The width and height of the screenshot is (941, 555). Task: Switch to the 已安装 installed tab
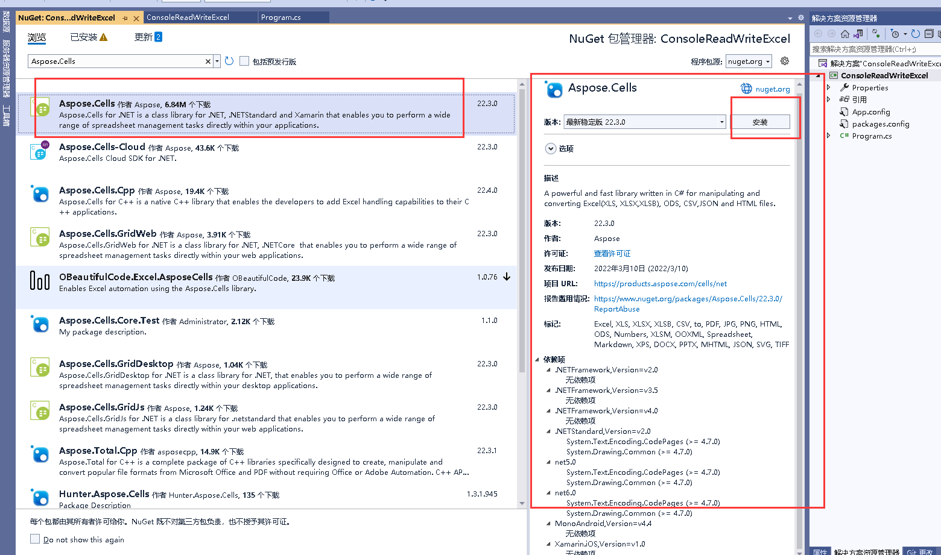[x=84, y=37]
